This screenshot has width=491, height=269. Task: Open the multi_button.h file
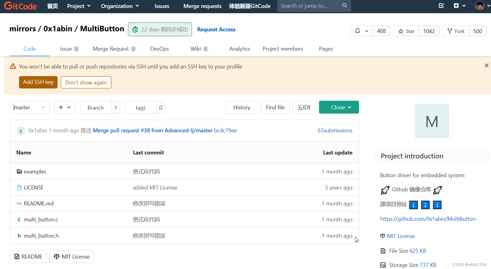41,236
